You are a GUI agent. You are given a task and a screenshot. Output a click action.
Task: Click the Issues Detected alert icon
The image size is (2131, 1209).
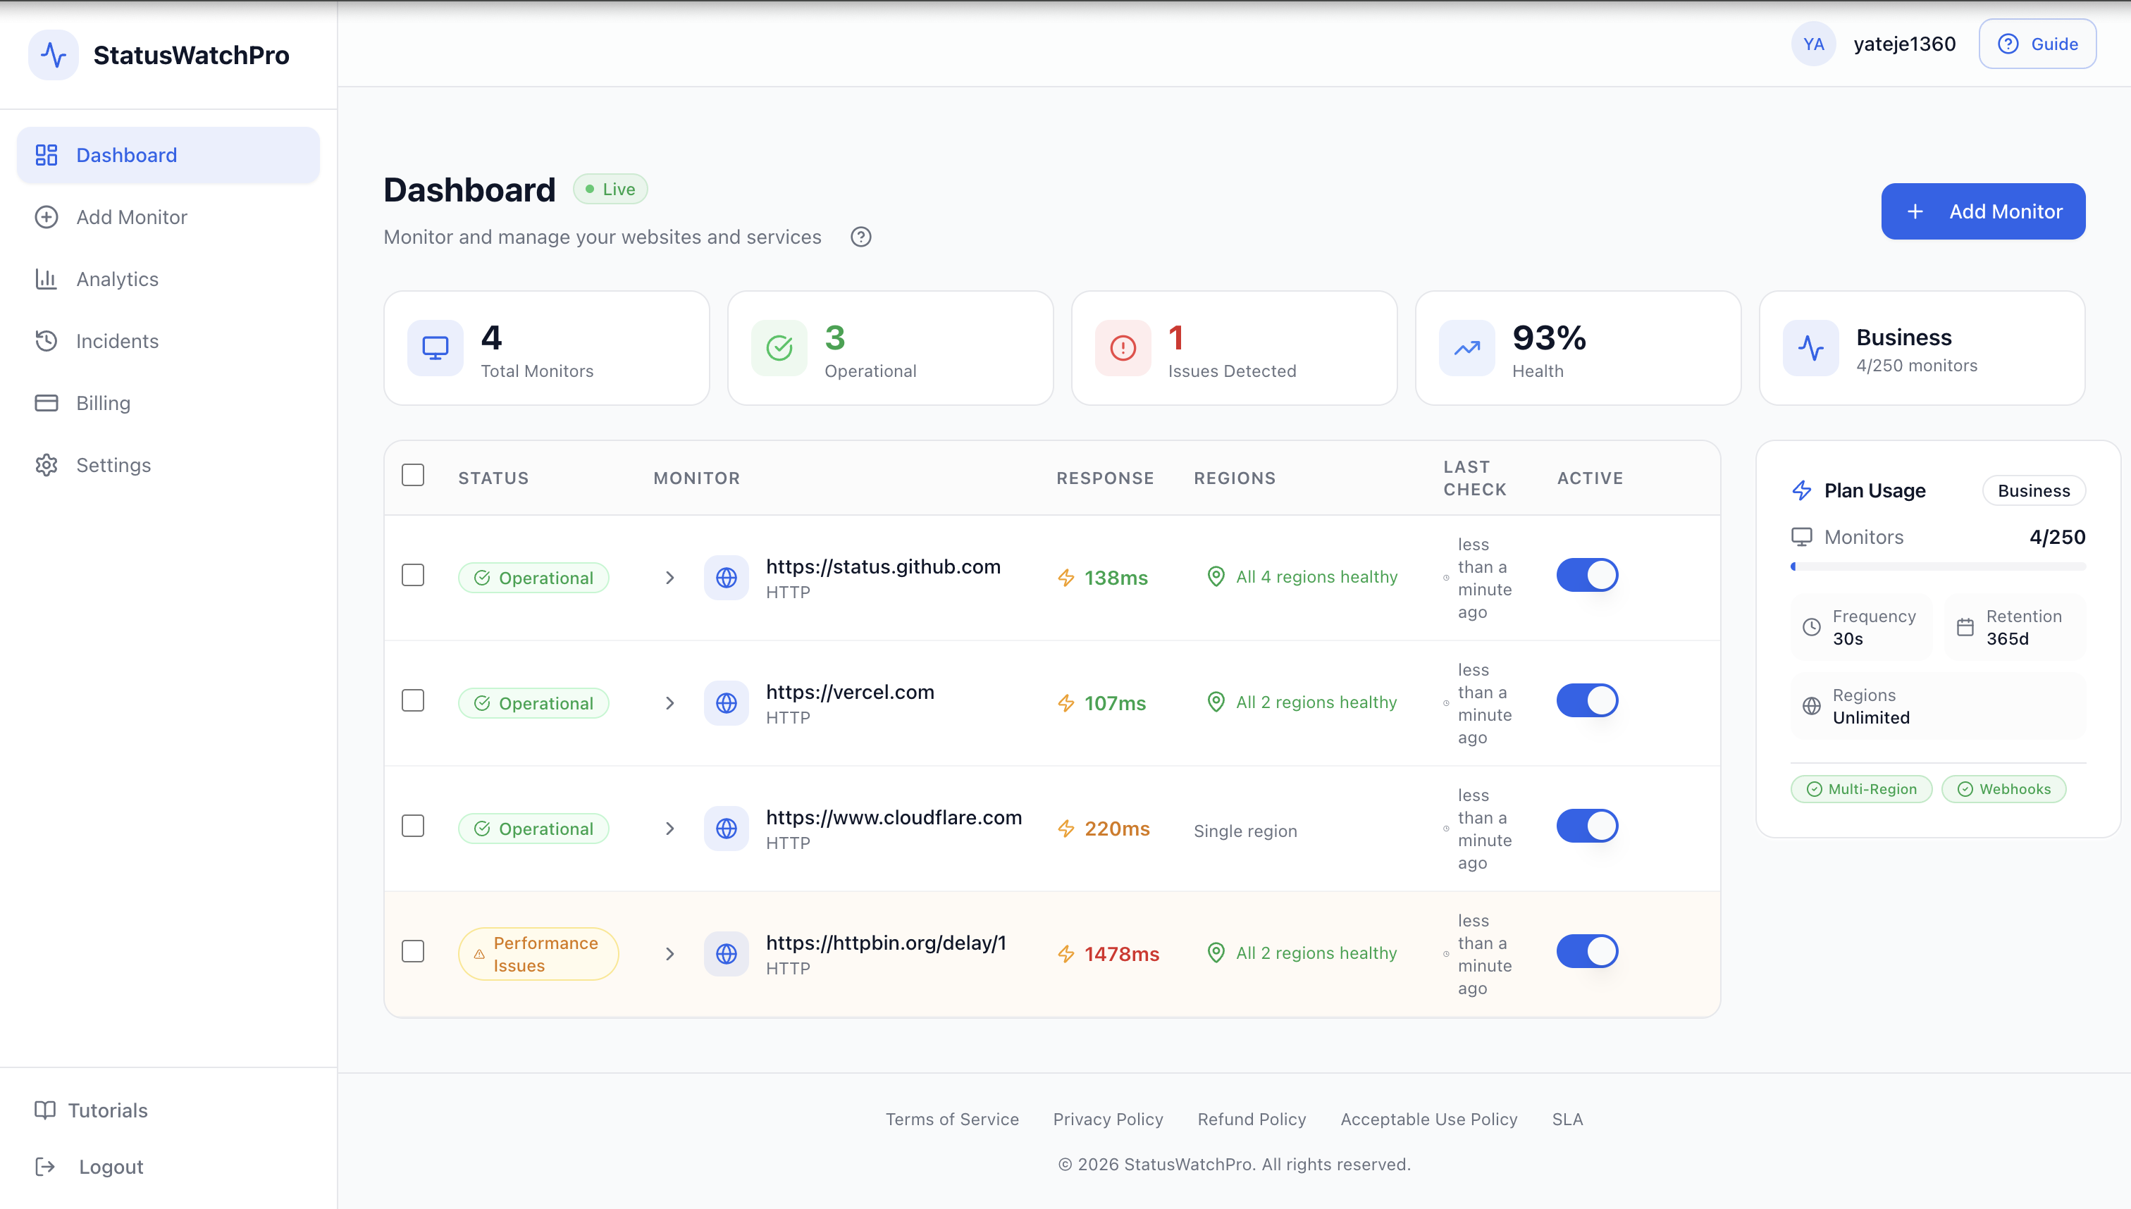point(1123,348)
